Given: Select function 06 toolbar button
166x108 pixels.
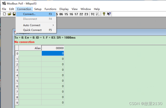Looking at the screenshot, I should coord(61,14).
